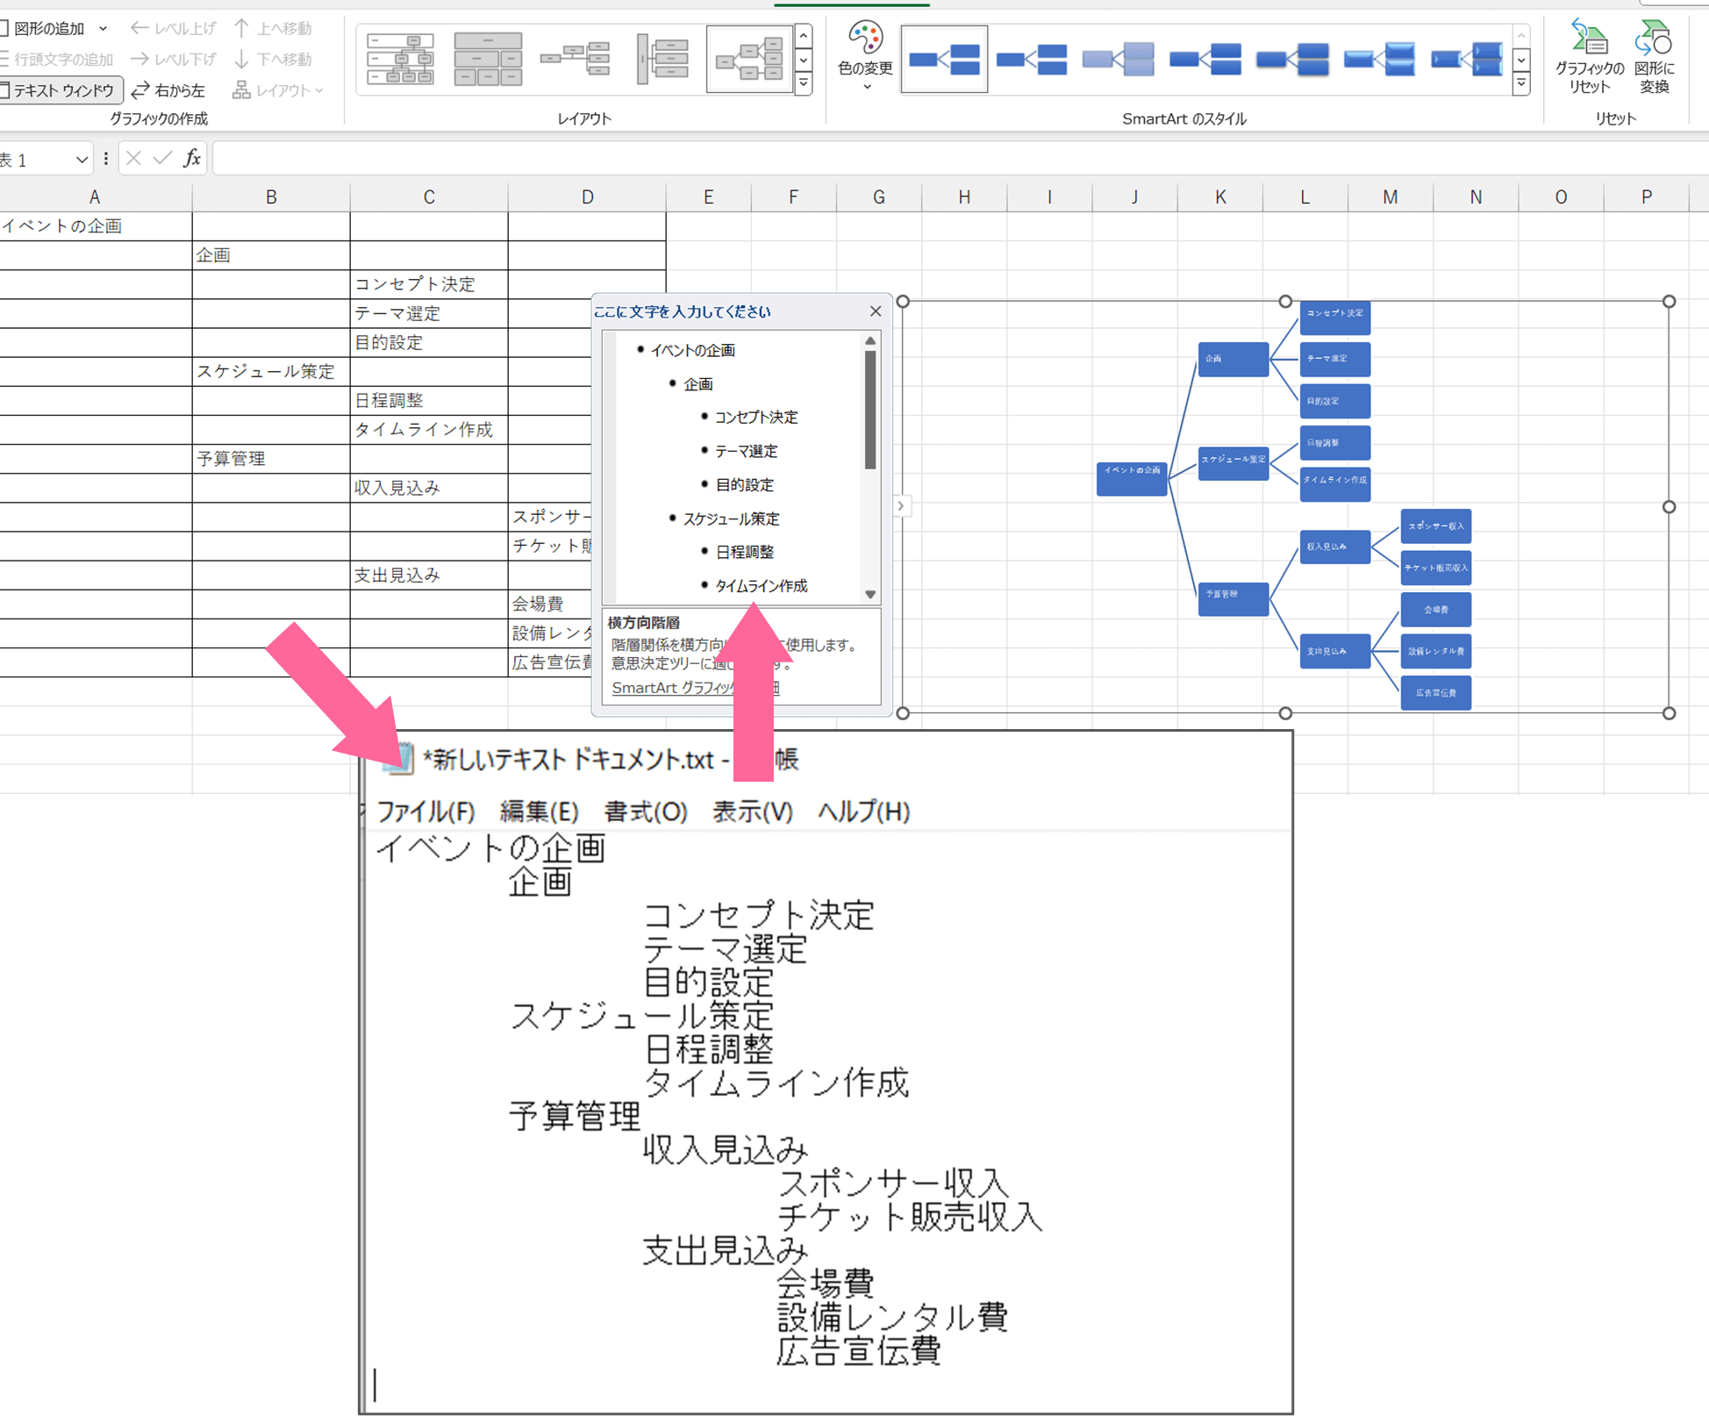Click 日程調整 bullet in text pane

point(745,552)
